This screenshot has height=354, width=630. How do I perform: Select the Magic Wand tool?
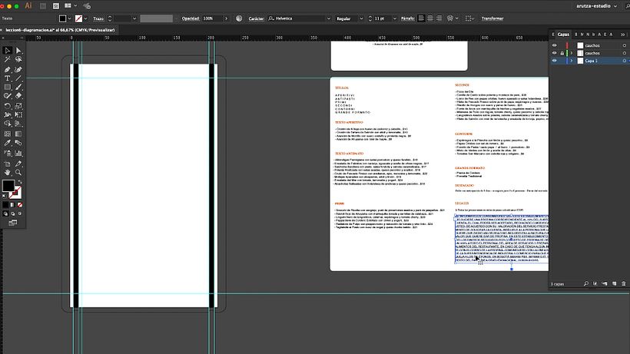[7, 59]
